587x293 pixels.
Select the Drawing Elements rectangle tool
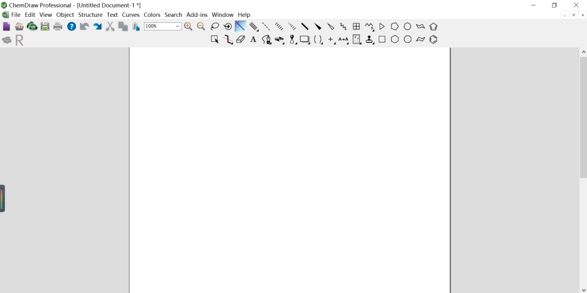pyautogui.click(x=305, y=39)
